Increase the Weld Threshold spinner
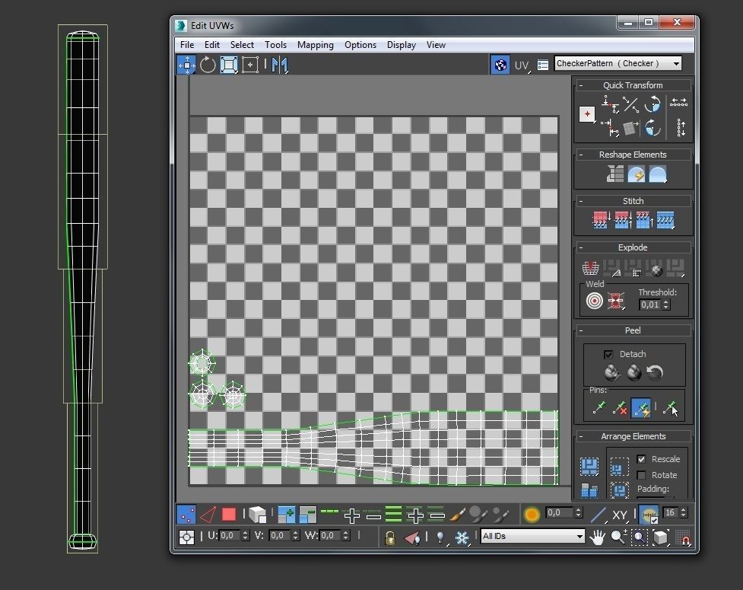The height and width of the screenshot is (590, 743). [x=666, y=301]
